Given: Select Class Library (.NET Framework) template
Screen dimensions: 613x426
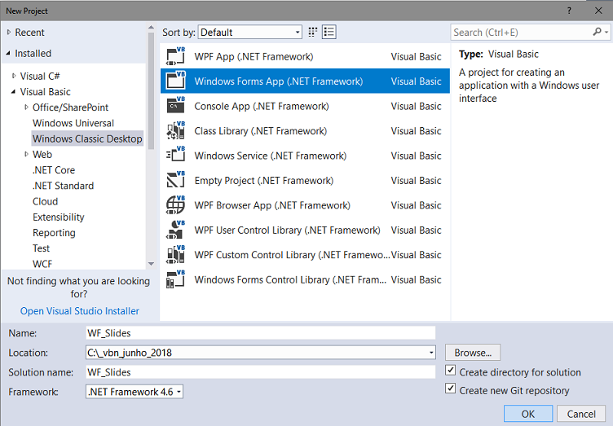Looking at the screenshot, I should pos(305,131).
